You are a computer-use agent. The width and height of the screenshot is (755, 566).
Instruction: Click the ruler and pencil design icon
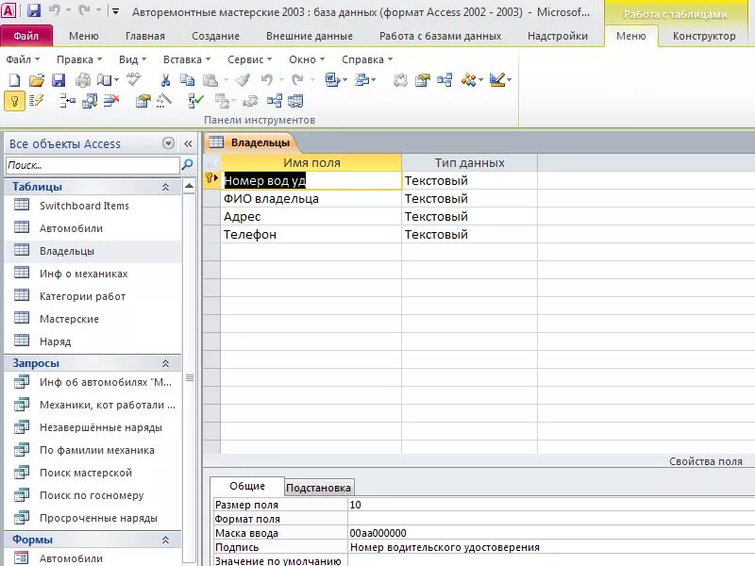point(497,80)
